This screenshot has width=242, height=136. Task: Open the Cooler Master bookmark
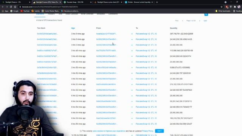(x=50, y=11)
